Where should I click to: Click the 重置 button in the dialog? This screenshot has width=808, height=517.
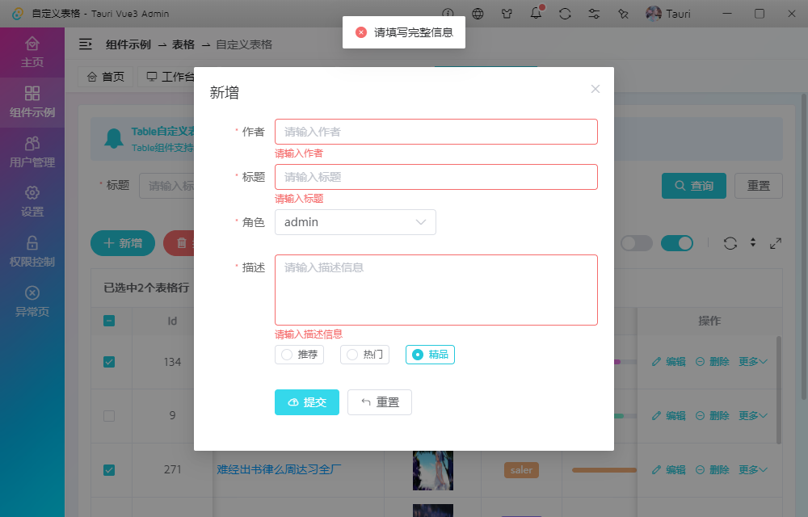click(x=379, y=401)
